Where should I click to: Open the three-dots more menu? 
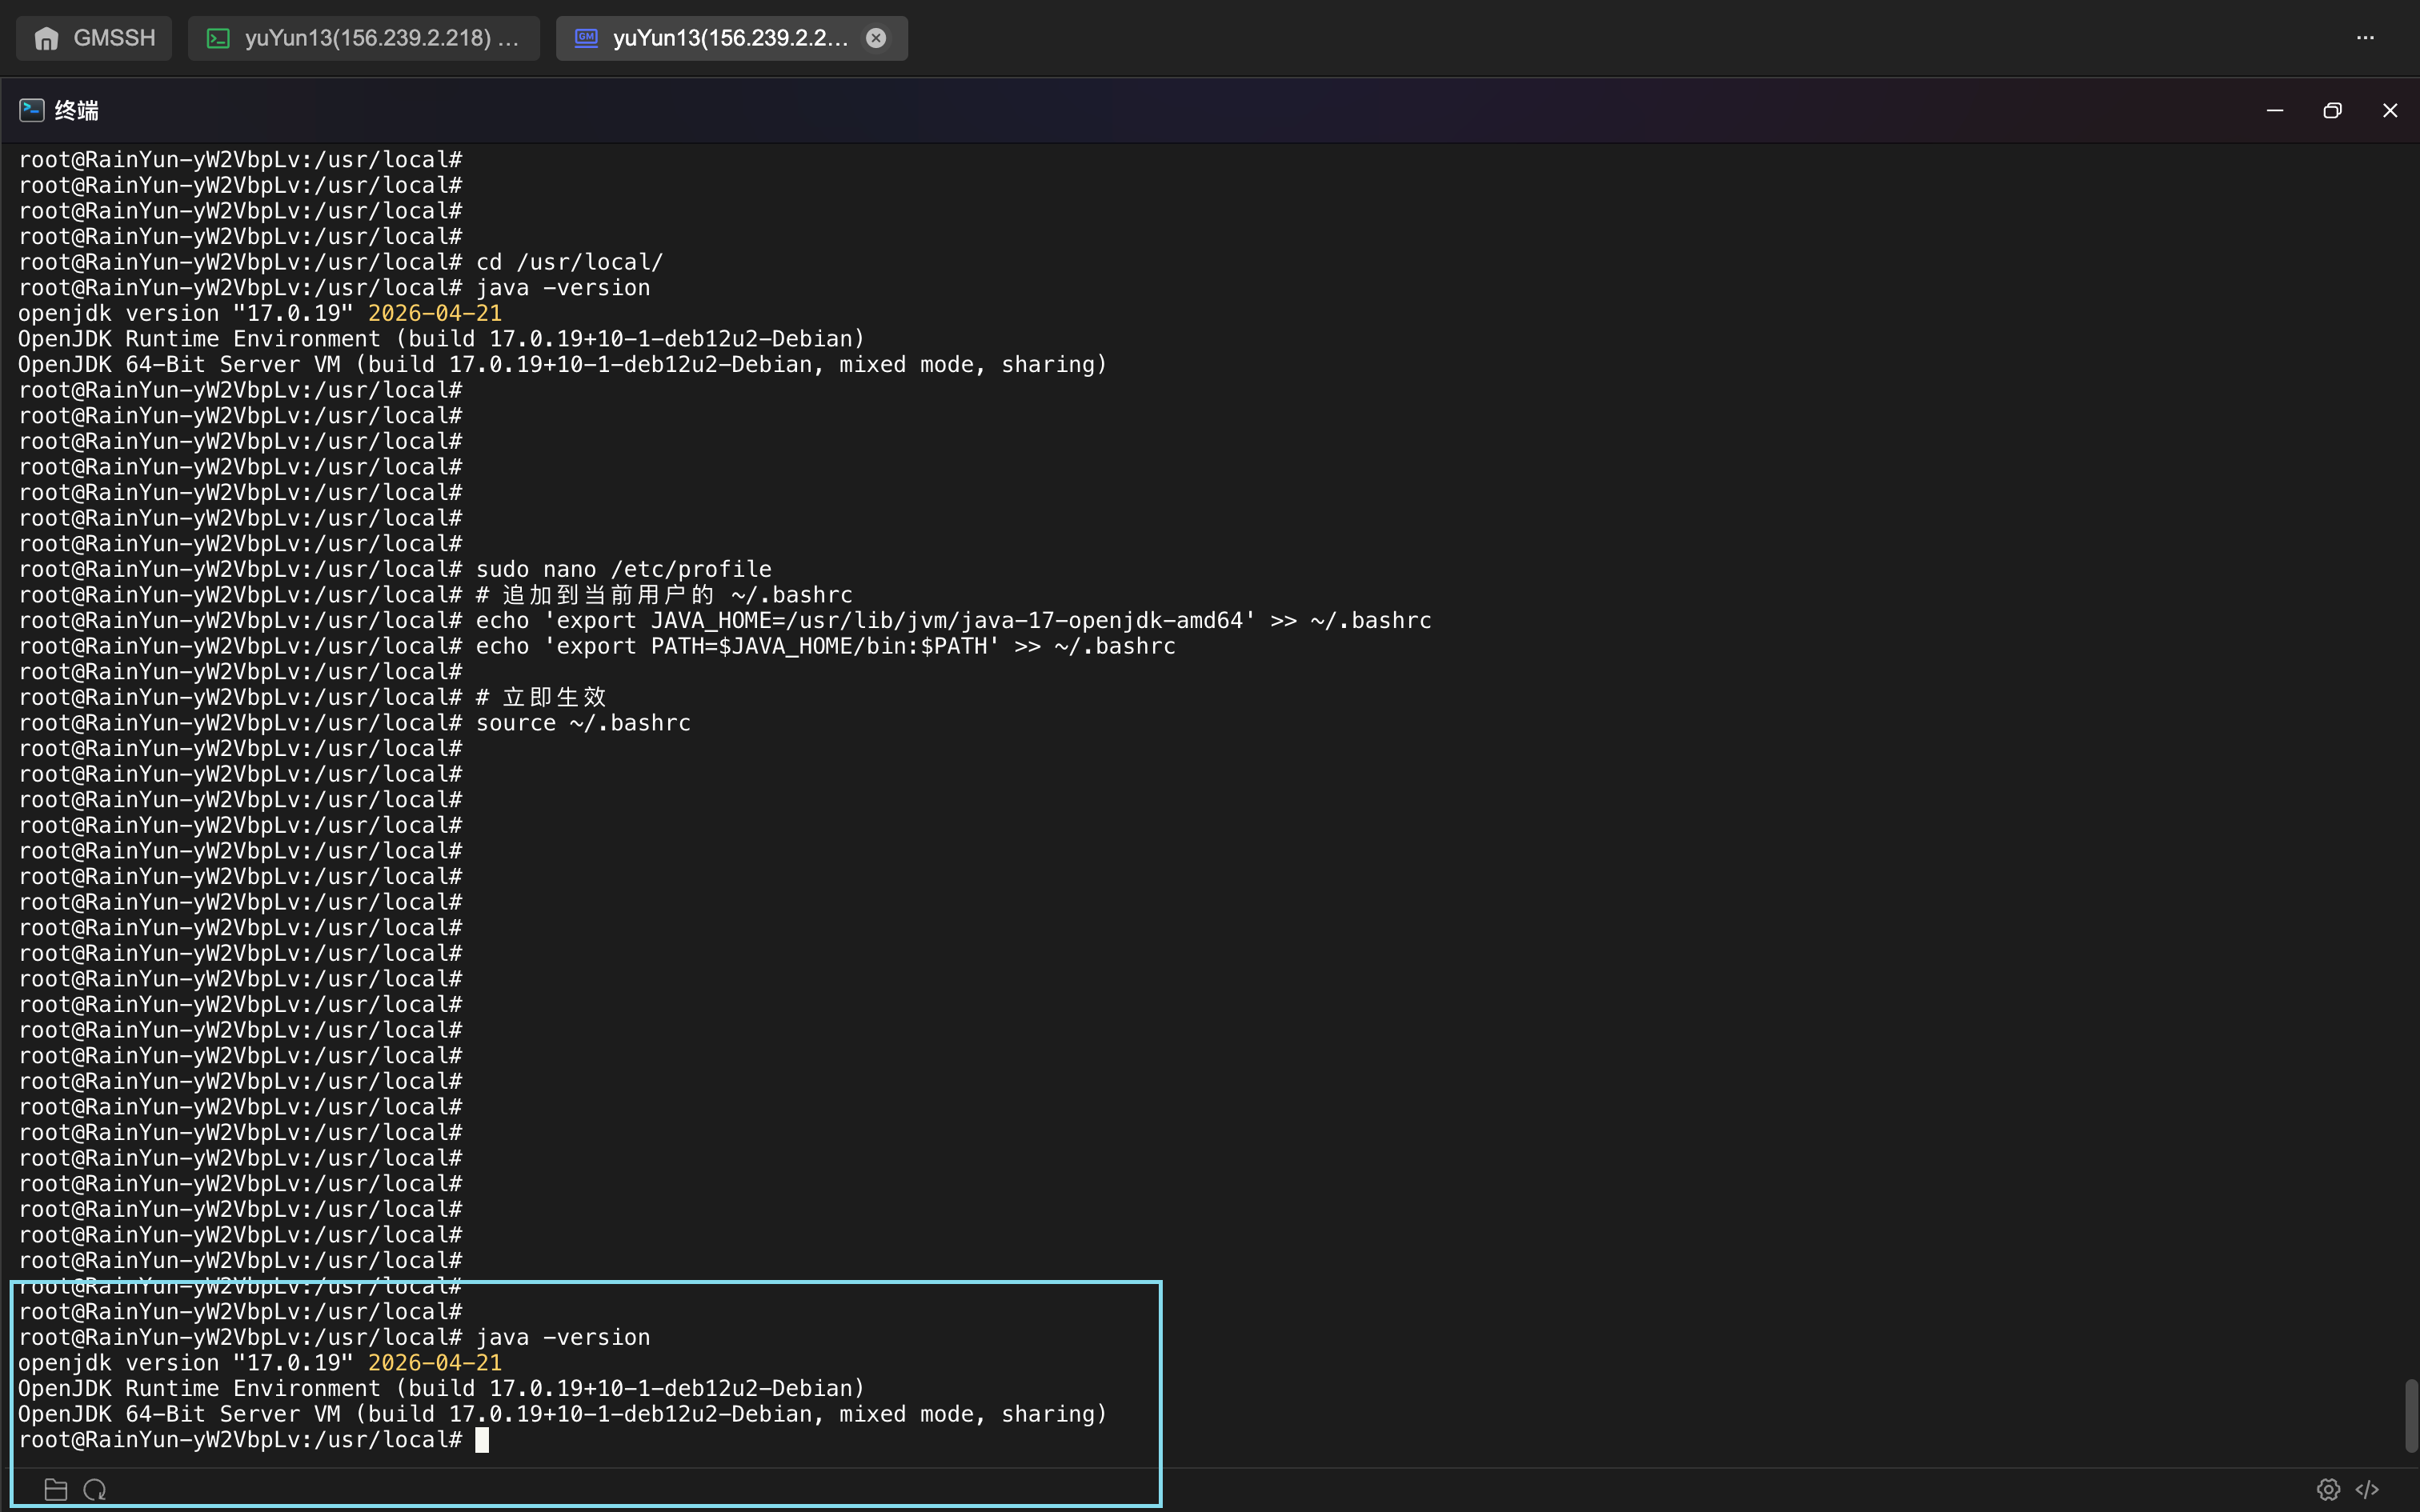point(2365,38)
